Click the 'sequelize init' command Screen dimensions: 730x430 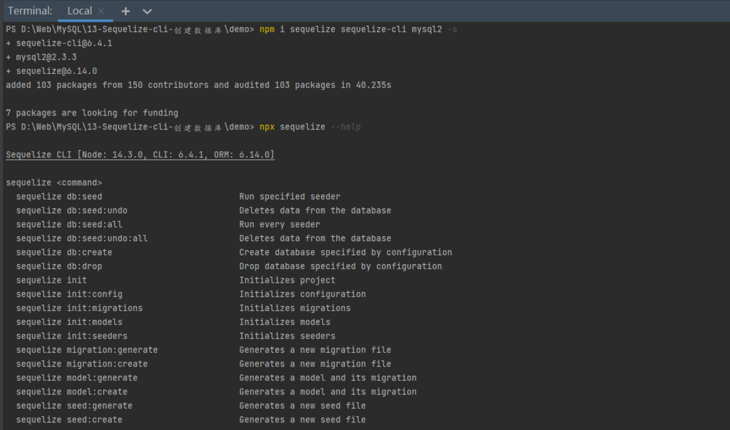click(x=51, y=280)
